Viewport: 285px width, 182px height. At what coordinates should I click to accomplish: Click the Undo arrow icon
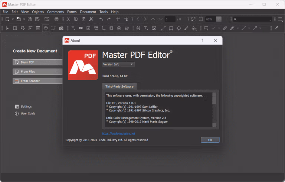pyautogui.click(x=101, y=19)
